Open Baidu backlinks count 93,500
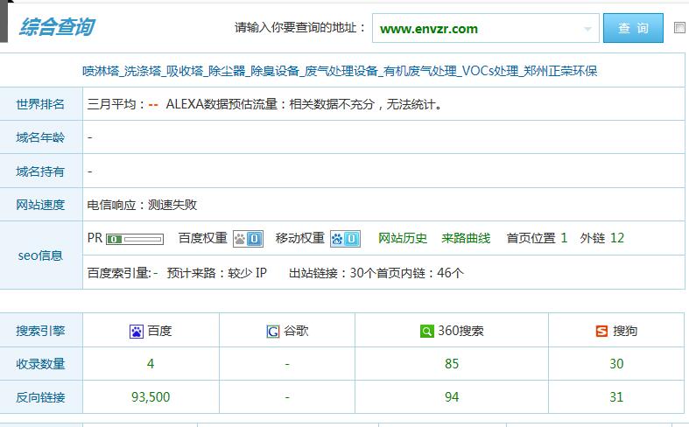Image resolution: width=689 pixels, height=427 pixels. (x=151, y=397)
